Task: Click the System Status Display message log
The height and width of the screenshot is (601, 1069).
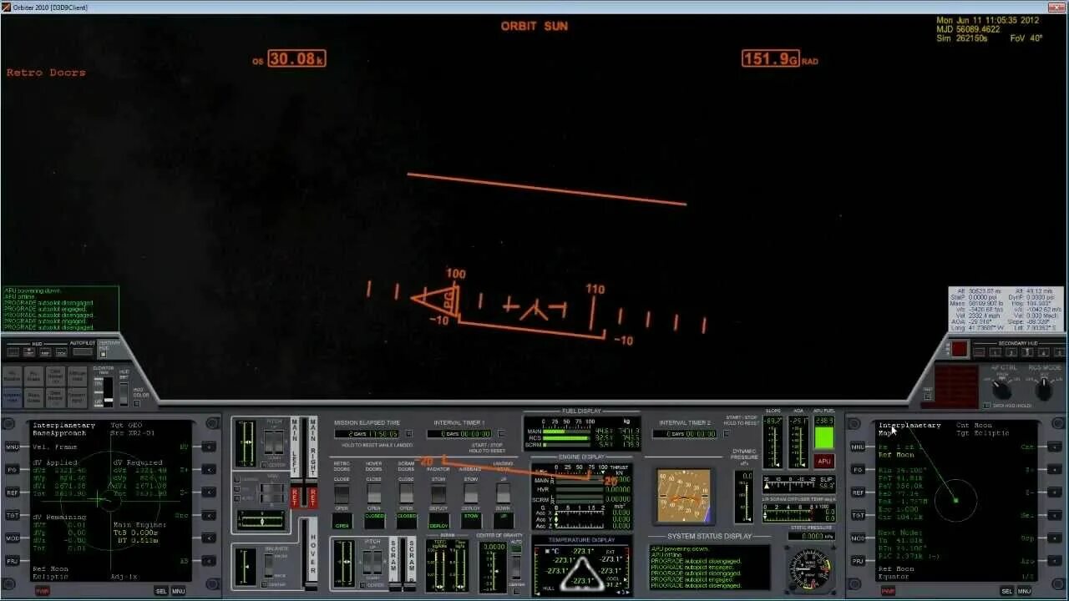Action: 710,567
